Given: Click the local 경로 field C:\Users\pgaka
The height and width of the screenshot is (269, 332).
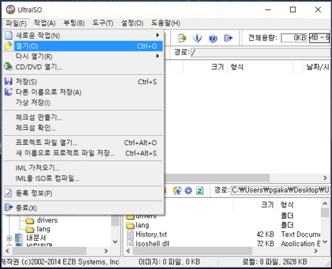Looking at the screenshot, I should click(280, 190).
